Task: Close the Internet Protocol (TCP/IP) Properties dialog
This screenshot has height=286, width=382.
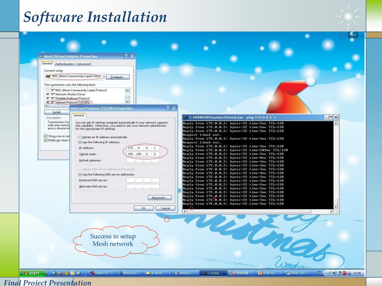Action: (174, 108)
